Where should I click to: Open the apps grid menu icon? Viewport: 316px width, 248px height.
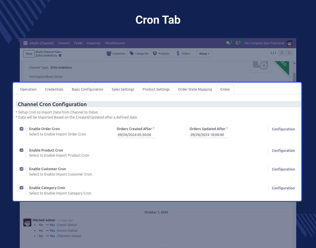point(25,43)
